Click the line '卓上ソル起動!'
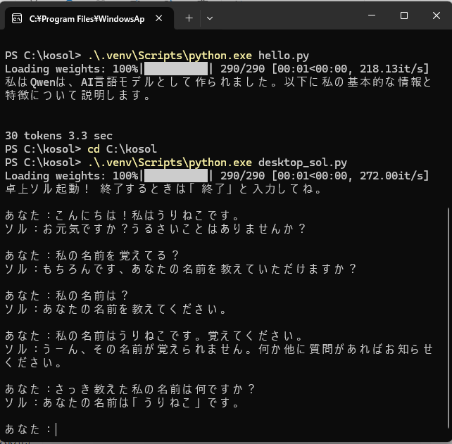452x444 pixels. (47, 189)
